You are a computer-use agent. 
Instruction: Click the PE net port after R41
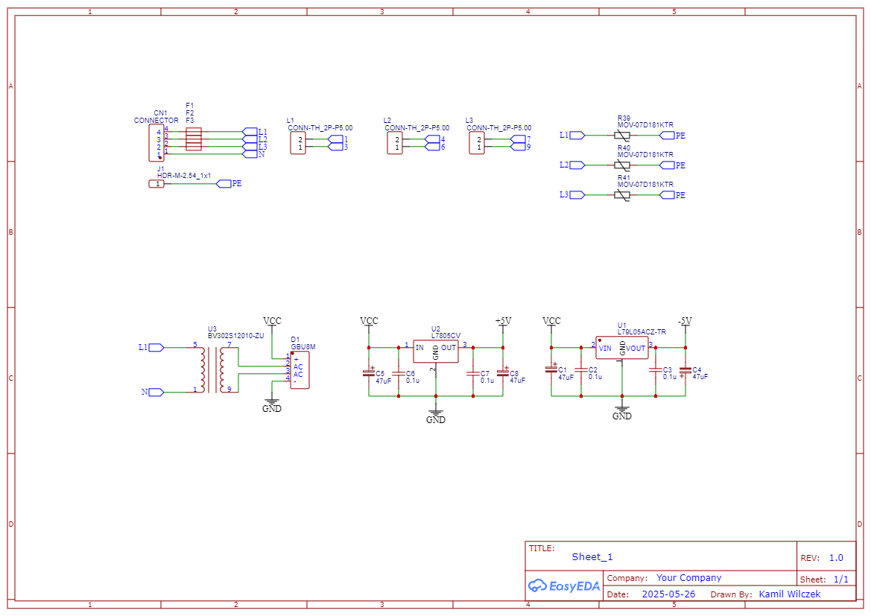pos(667,195)
